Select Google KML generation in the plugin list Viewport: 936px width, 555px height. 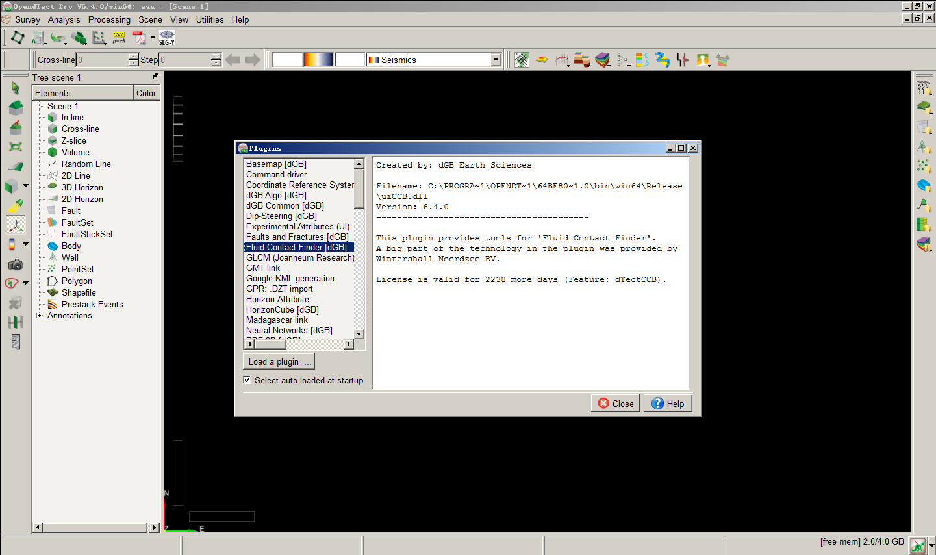click(290, 278)
